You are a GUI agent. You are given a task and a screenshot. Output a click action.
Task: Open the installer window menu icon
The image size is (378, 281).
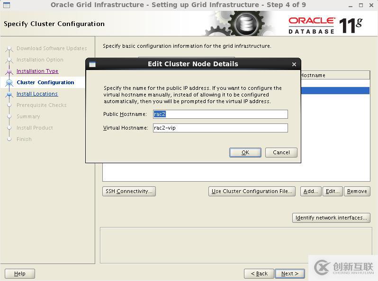pos(7,5)
